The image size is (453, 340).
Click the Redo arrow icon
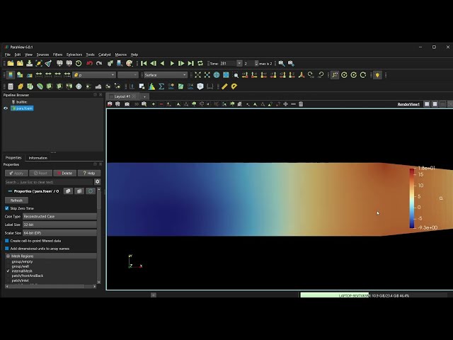click(99, 63)
